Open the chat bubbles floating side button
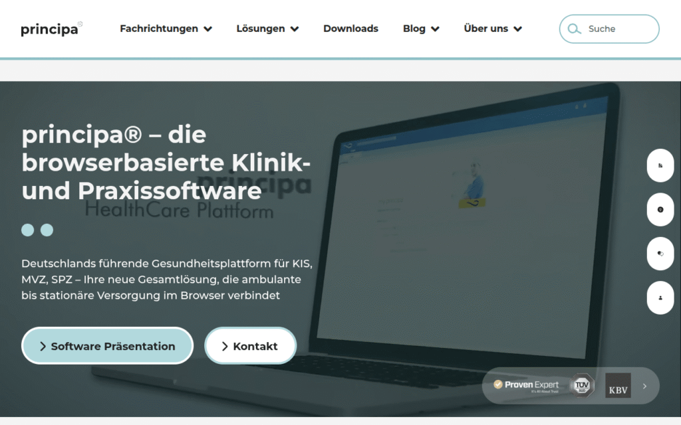The width and height of the screenshot is (681, 425). coord(660,254)
